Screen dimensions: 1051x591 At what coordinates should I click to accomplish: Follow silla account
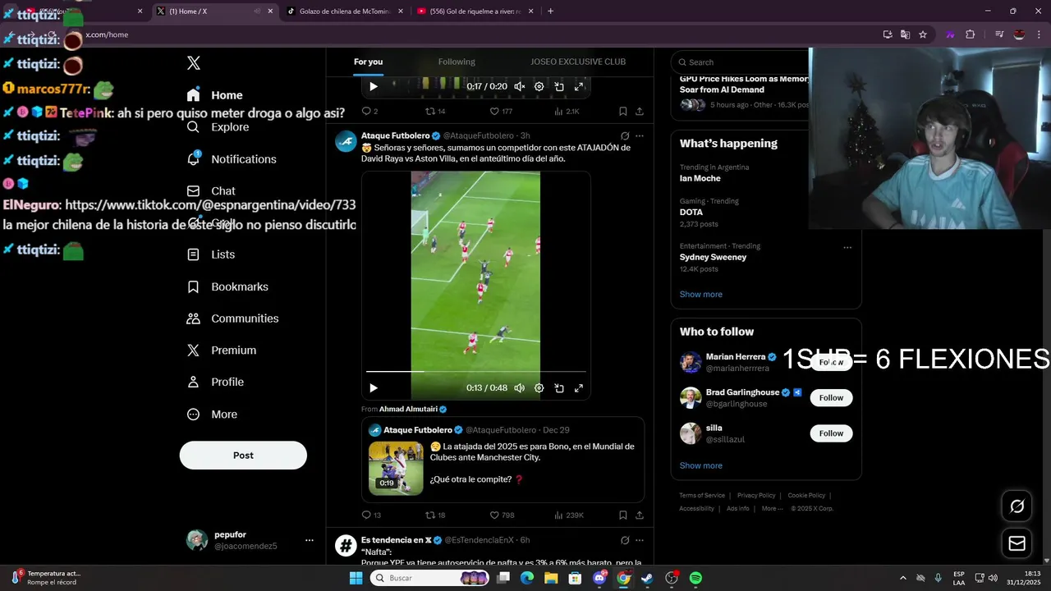[x=831, y=433]
